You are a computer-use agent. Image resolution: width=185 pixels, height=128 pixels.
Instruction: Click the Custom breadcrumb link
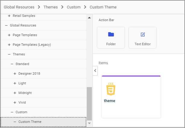(x=74, y=7)
